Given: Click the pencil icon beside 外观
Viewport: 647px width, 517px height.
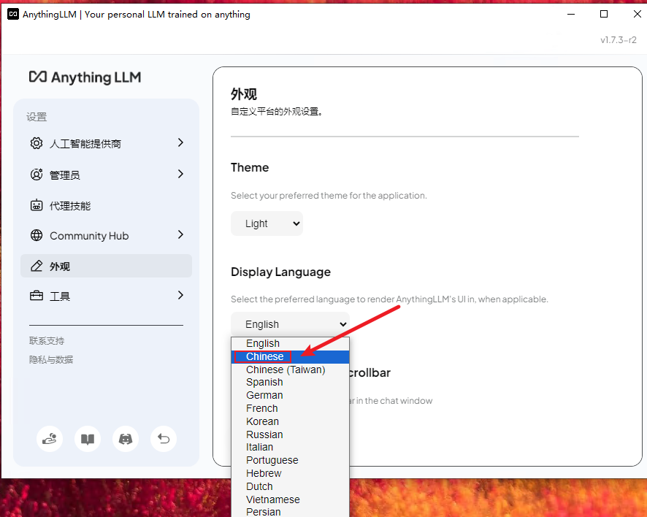Looking at the screenshot, I should tap(37, 266).
